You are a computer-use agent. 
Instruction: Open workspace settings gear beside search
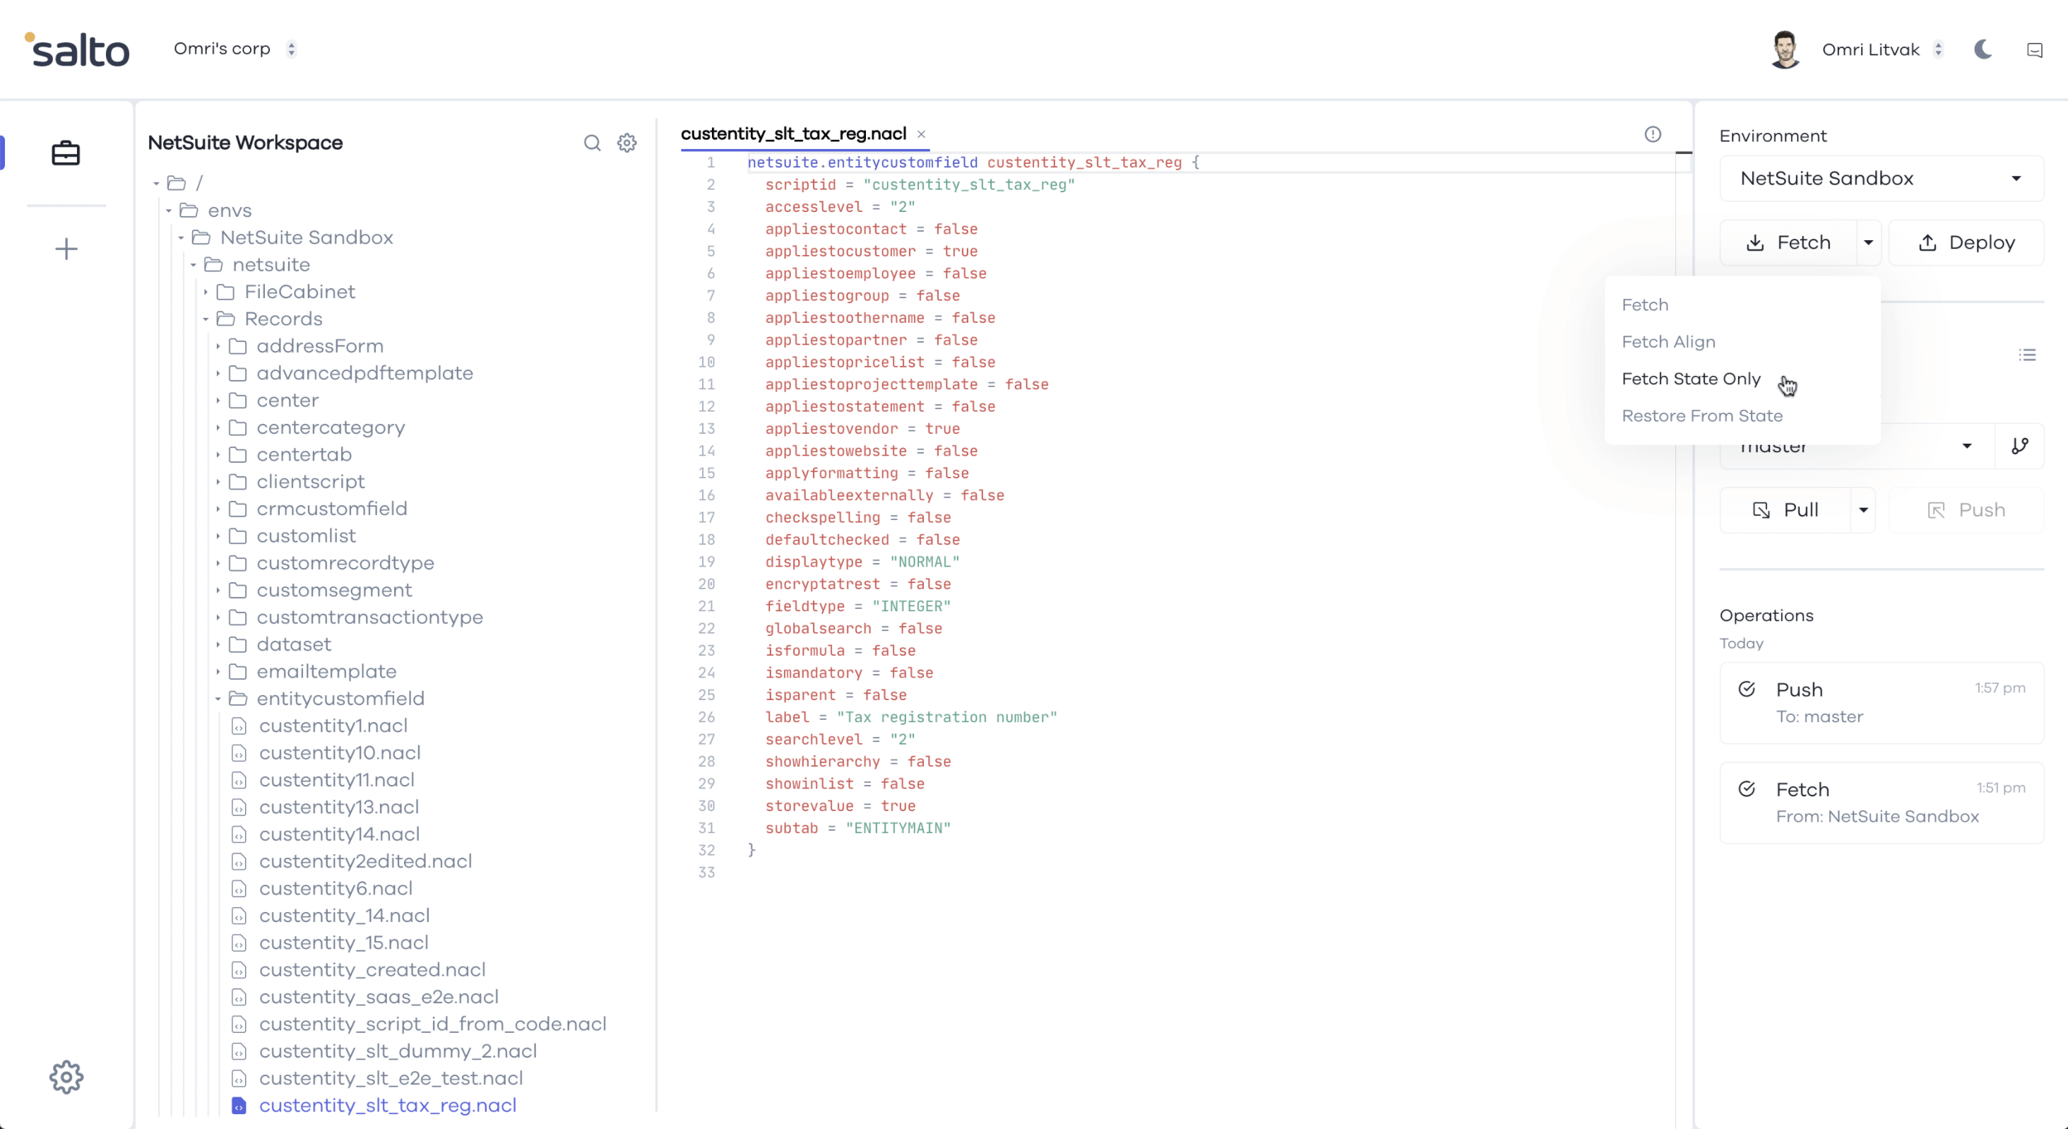pos(627,143)
